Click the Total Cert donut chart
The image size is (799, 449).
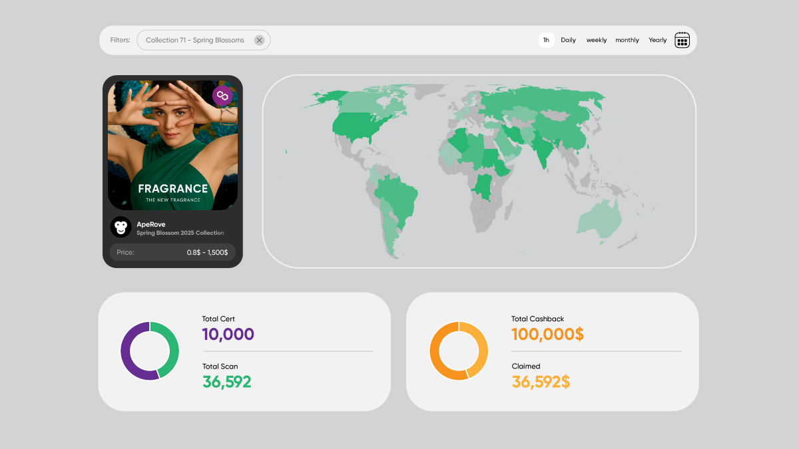point(150,351)
